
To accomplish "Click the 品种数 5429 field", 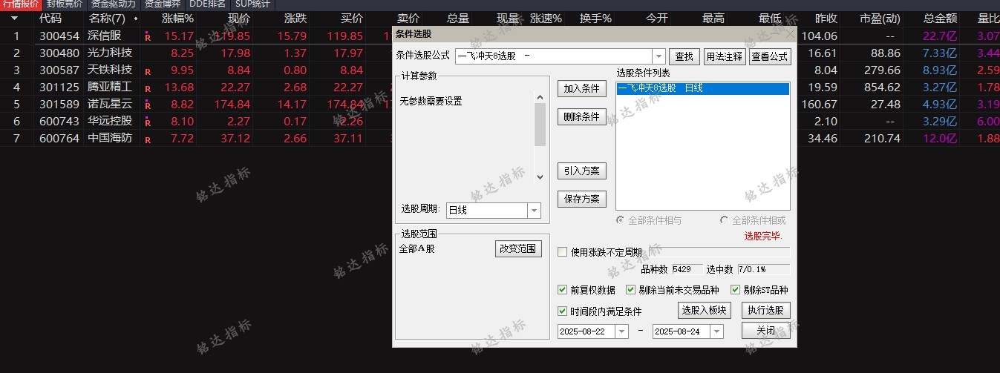I will pyautogui.click(x=687, y=269).
